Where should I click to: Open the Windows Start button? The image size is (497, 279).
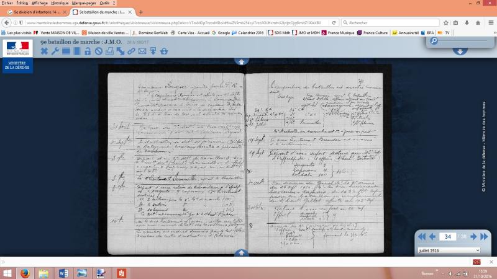[x=7, y=273]
